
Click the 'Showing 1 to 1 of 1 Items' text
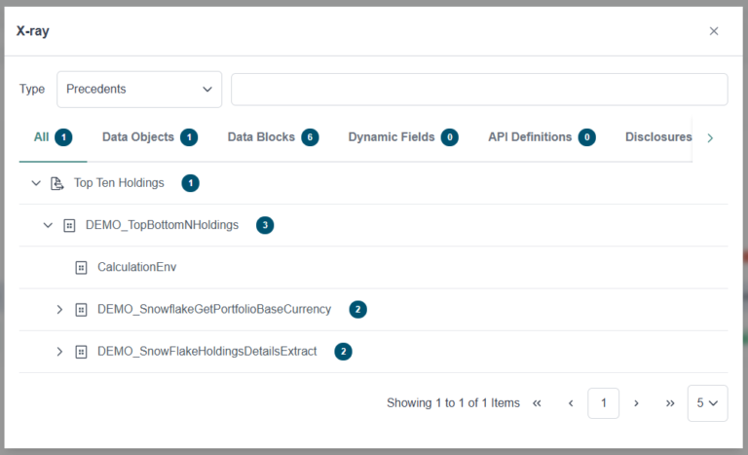pyautogui.click(x=453, y=403)
